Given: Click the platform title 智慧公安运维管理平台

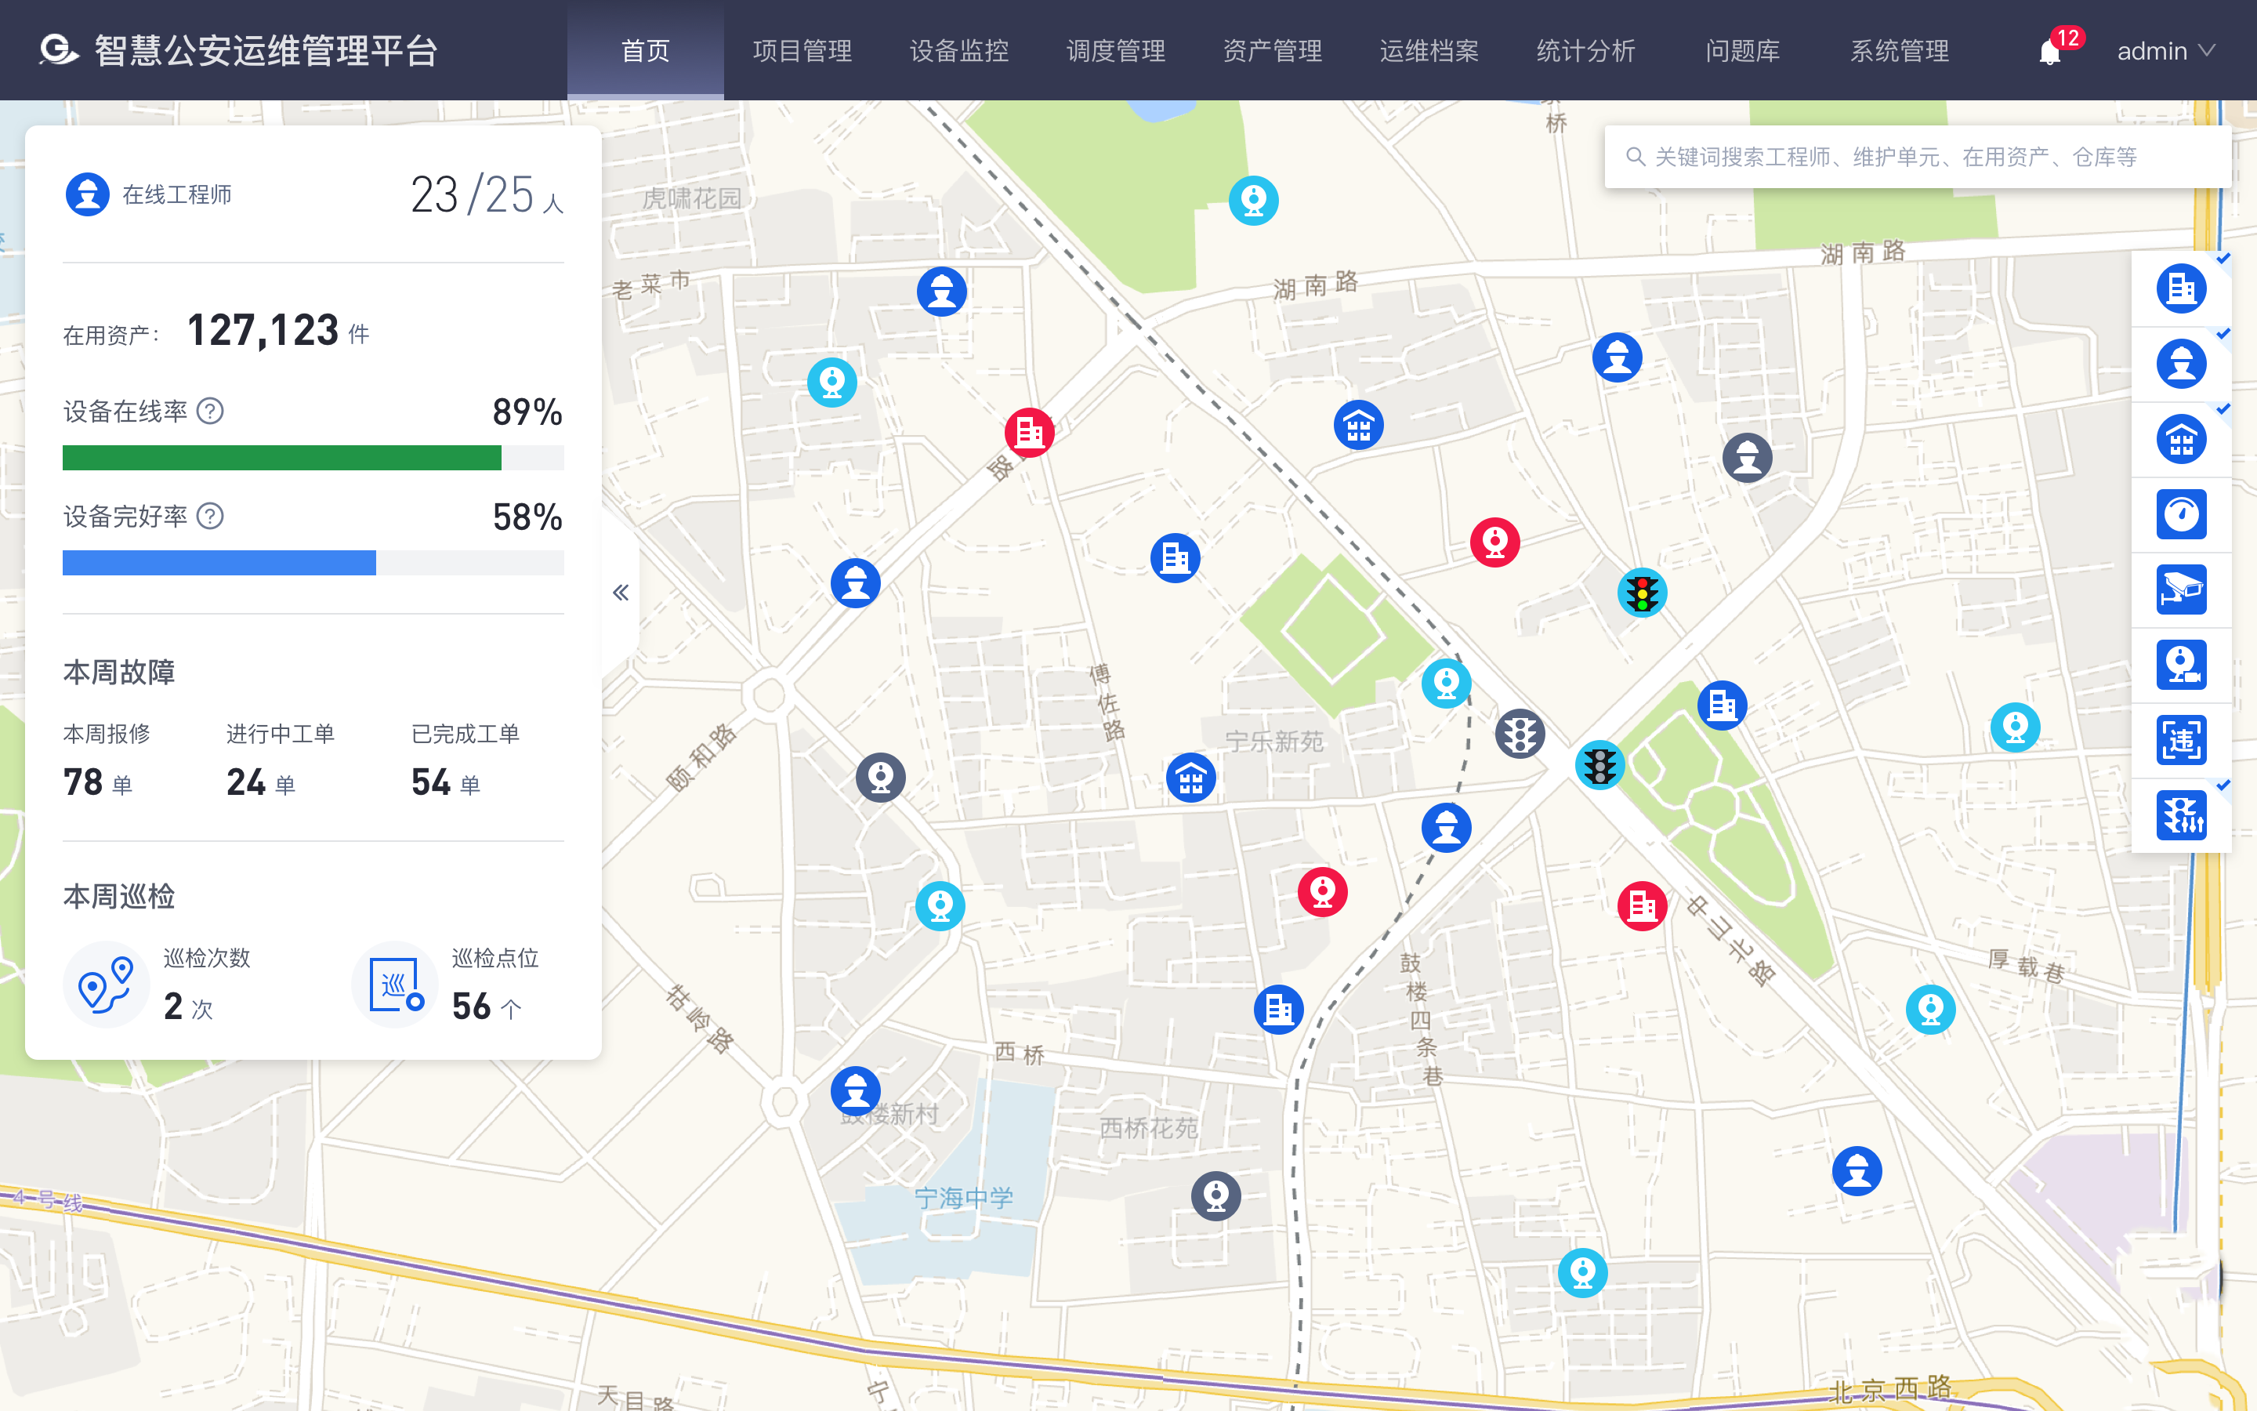Looking at the screenshot, I should tap(266, 50).
